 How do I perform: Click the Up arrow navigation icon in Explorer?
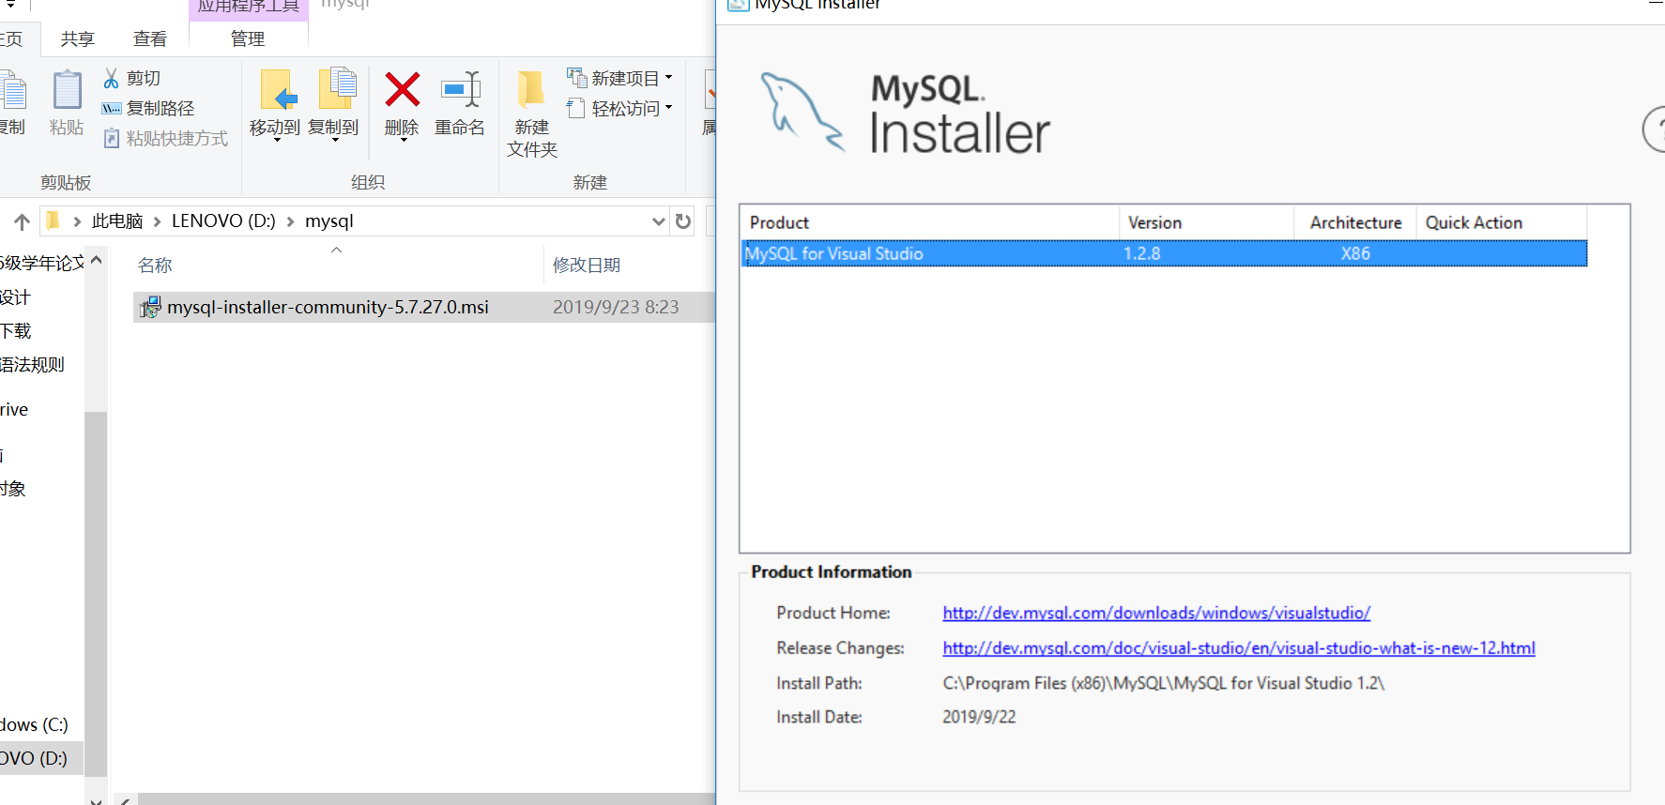(x=23, y=221)
